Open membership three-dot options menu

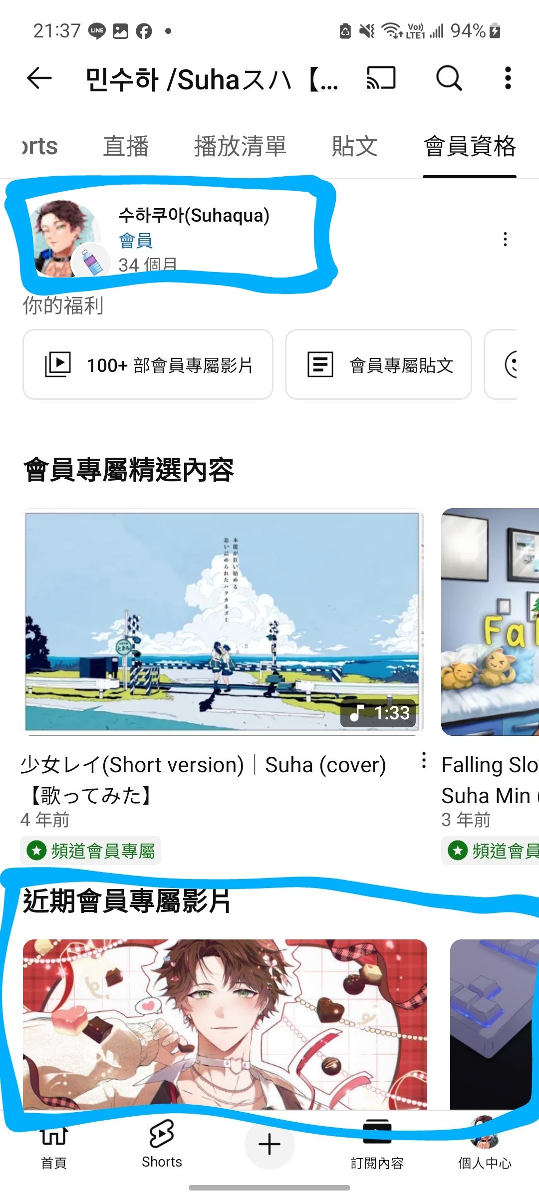click(505, 240)
